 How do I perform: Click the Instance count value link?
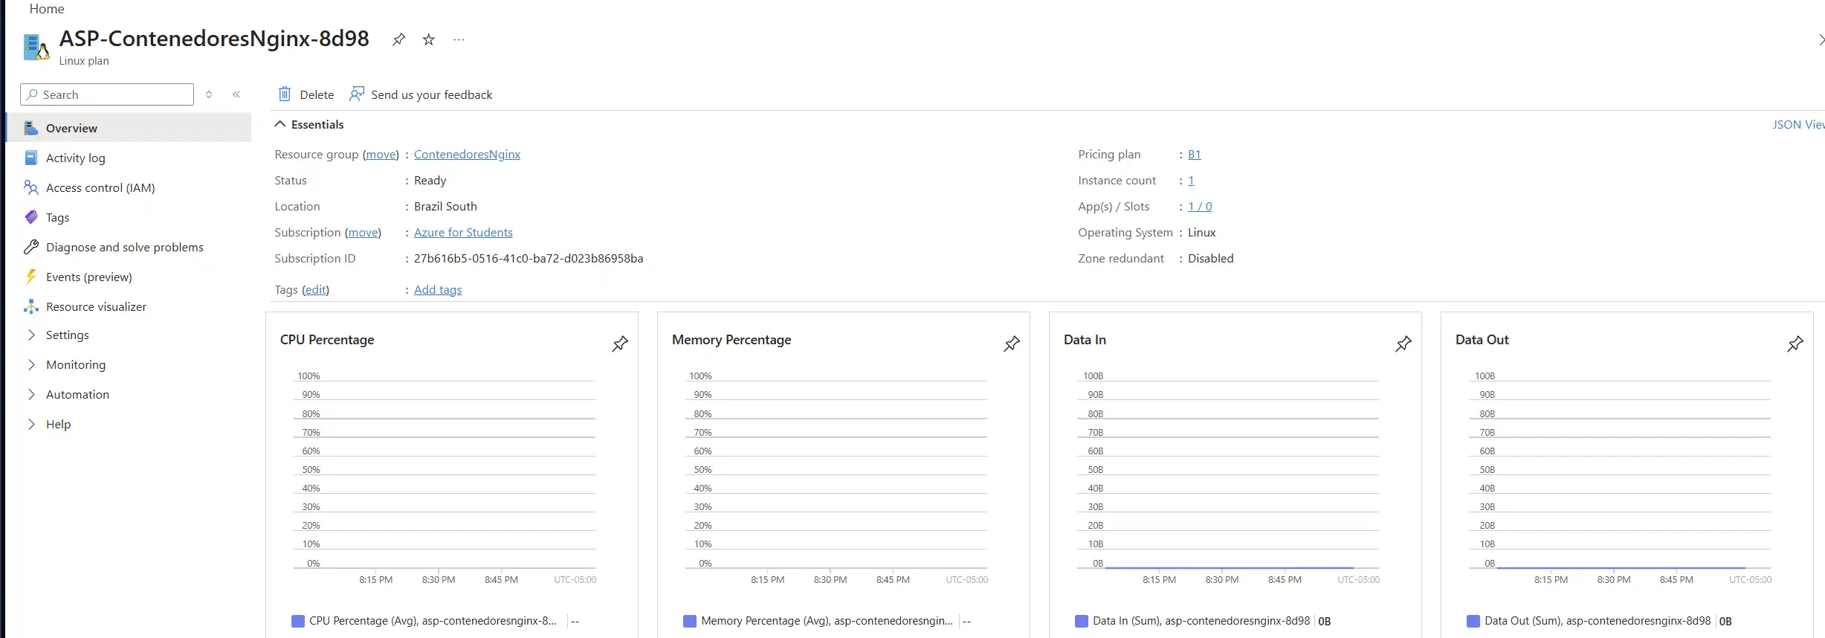tap(1191, 180)
